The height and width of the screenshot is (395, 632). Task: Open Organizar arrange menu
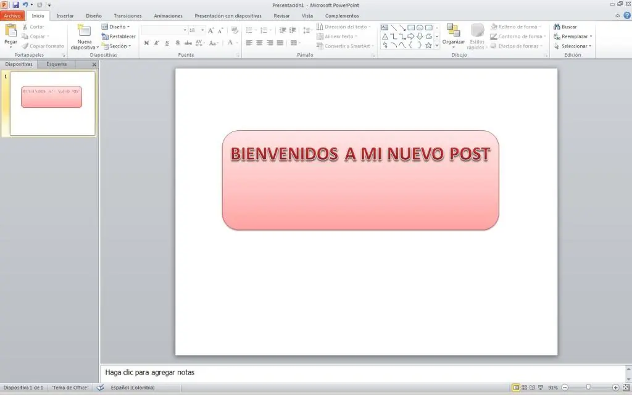454,35
